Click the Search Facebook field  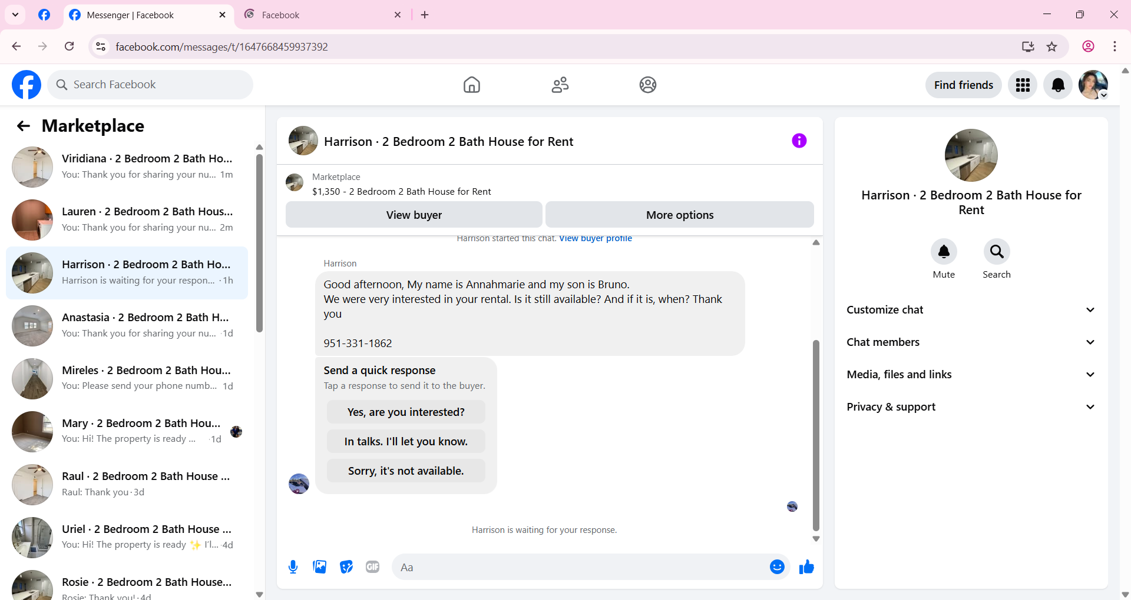coord(150,85)
